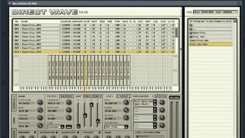Select the Zone side tab
This screenshot has width=245, height=138.
[x=14, y=120]
